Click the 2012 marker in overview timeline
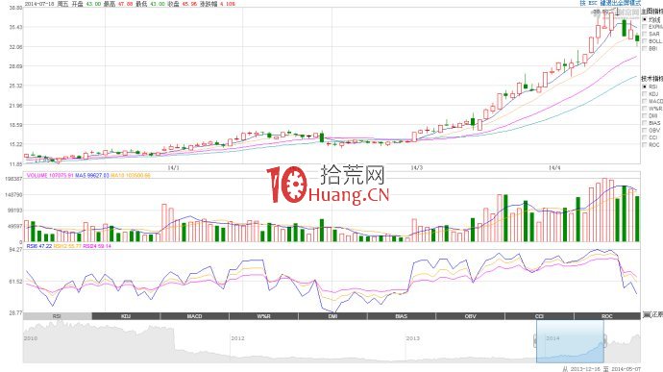Image resolution: width=663 pixels, height=372 pixels. point(237,338)
